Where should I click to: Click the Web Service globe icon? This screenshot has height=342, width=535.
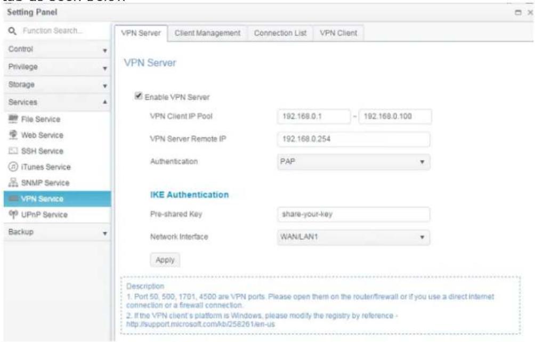click(13, 135)
